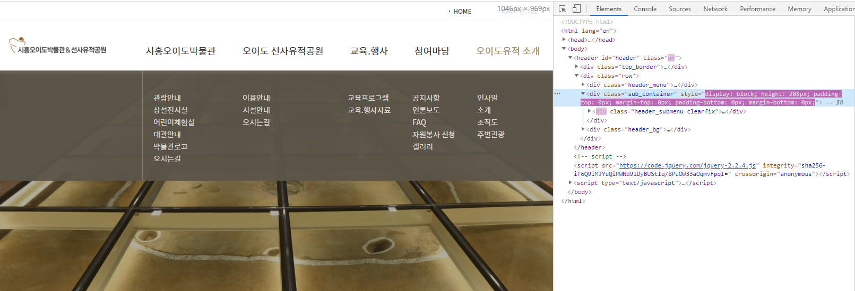This screenshot has height=291, width=855.
Task: Open 교육.행사 main menu
Action: point(369,51)
